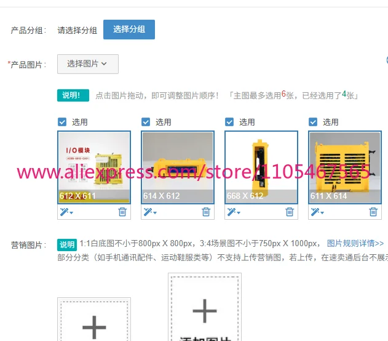388x341 pixels.
Task: Open magic wand edit tool for 612 X 611 image
Action: tap(66, 212)
